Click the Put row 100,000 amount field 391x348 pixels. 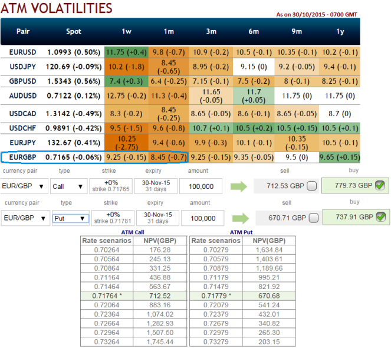203,218
